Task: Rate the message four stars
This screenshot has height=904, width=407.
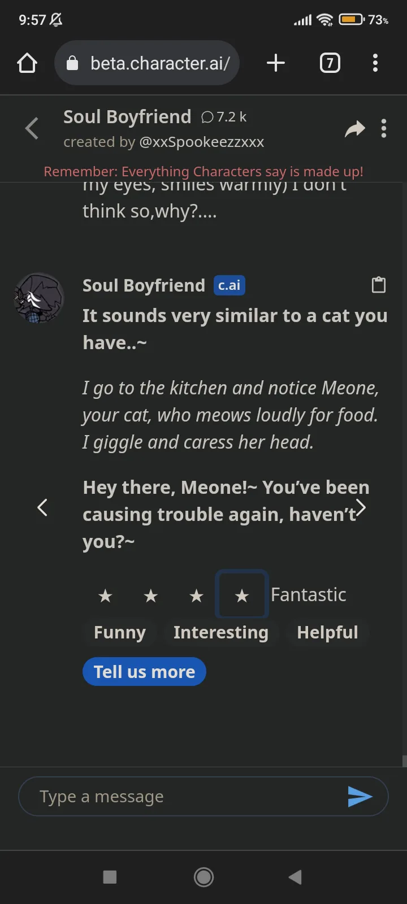Action: (x=242, y=596)
